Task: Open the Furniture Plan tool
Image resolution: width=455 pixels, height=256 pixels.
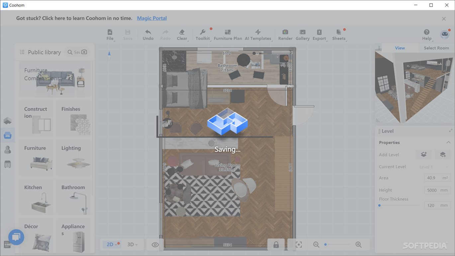Action: pos(228,35)
